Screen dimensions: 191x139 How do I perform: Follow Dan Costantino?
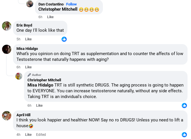pyautogui.click(x=71, y=4)
